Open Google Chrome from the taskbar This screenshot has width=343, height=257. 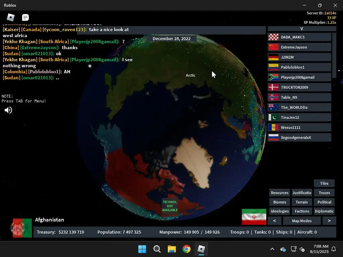pos(187,249)
